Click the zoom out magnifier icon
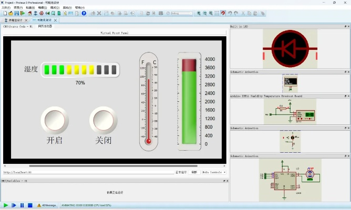This screenshot has height=210, width=351. click(205, 13)
